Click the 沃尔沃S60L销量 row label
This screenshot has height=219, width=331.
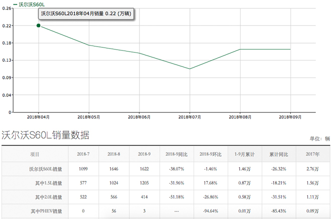[45, 169]
